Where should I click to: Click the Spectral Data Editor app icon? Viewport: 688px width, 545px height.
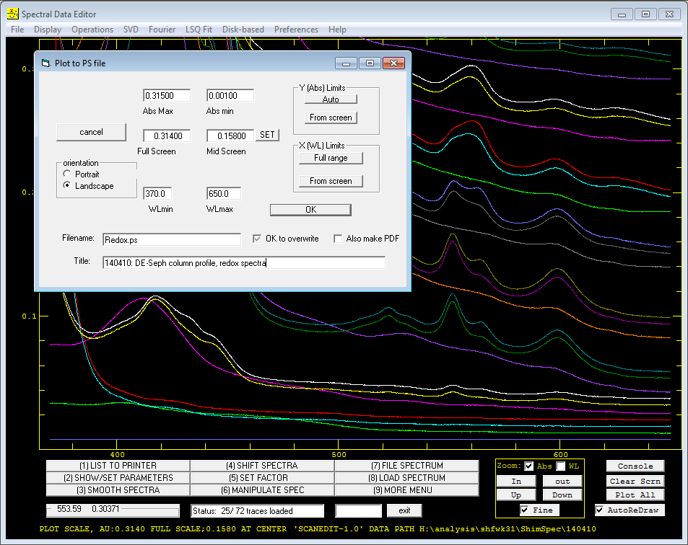click(13, 14)
